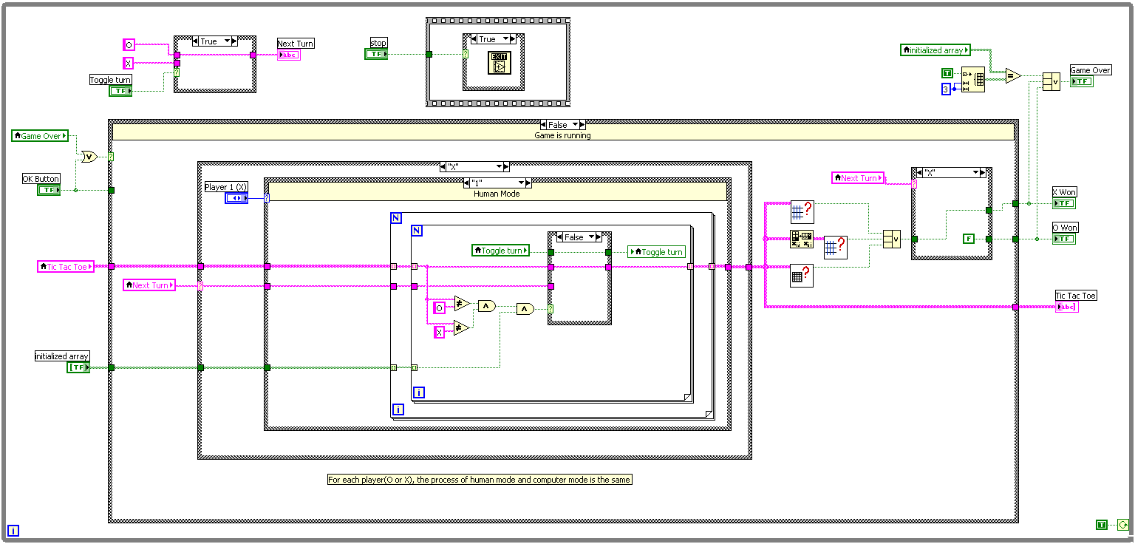Click the Toggle turn write local after False case
This screenshot has height=544, width=1135.
click(x=657, y=252)
